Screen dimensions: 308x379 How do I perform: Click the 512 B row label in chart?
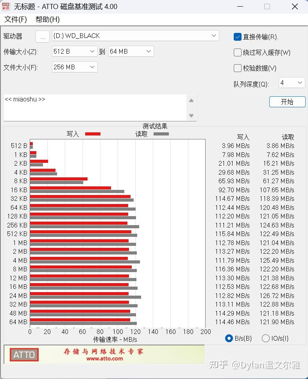pyautogui.click(x=19, y=146)
